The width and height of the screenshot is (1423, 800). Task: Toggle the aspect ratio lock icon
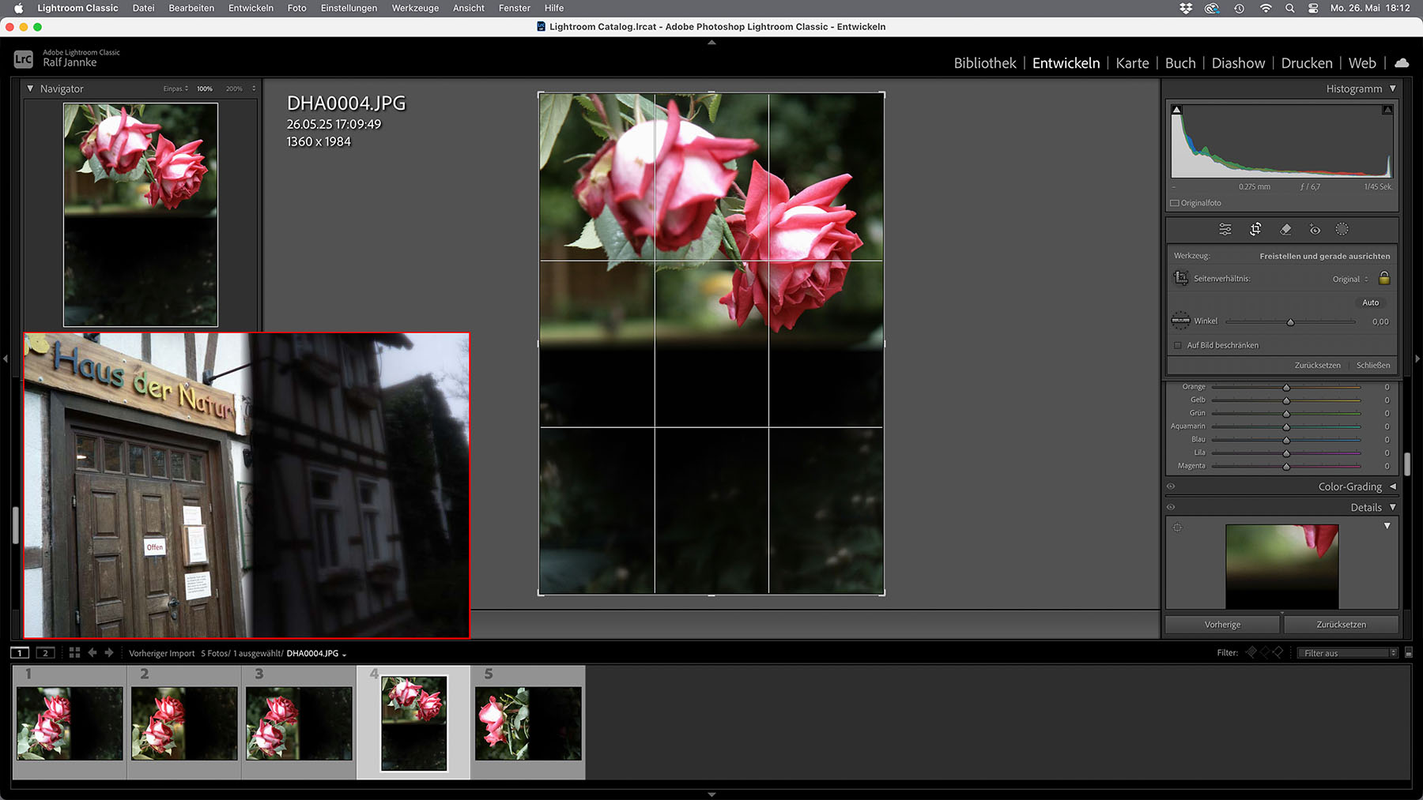(x=1384, y=278)
